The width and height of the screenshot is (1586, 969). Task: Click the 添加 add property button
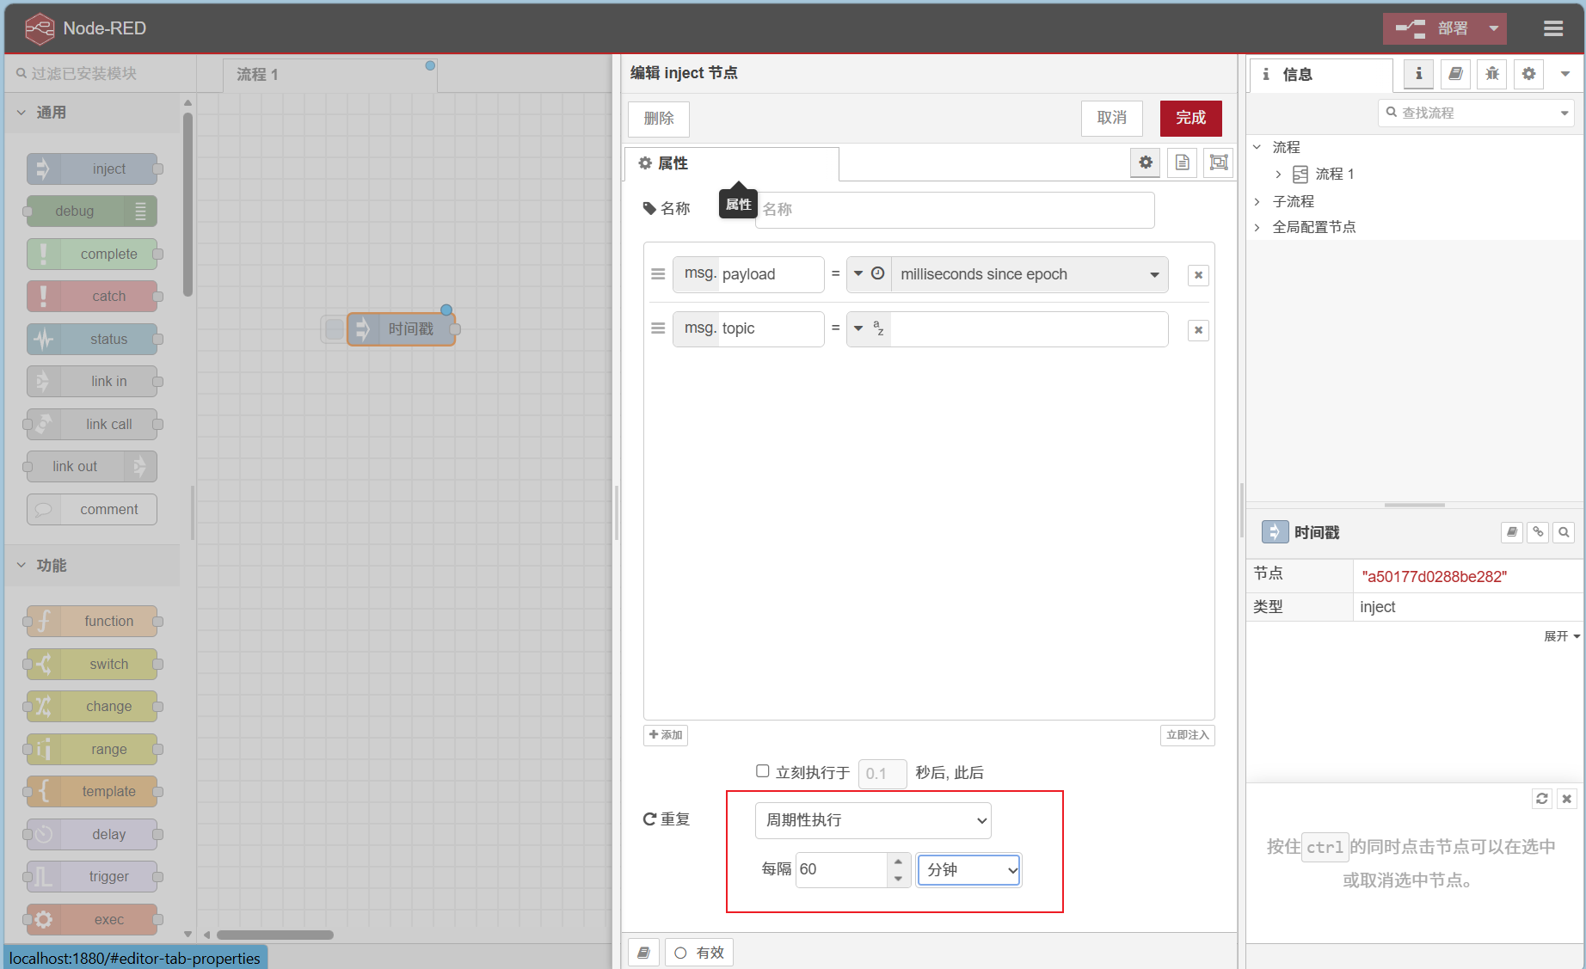[x=666, y=735]
